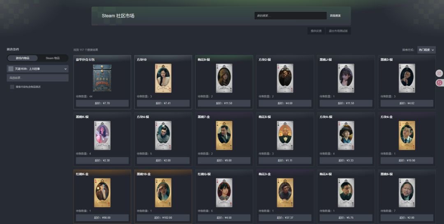Open the 黑桃3-银 card image
This screenshot has width=444, height=224.
407,78
